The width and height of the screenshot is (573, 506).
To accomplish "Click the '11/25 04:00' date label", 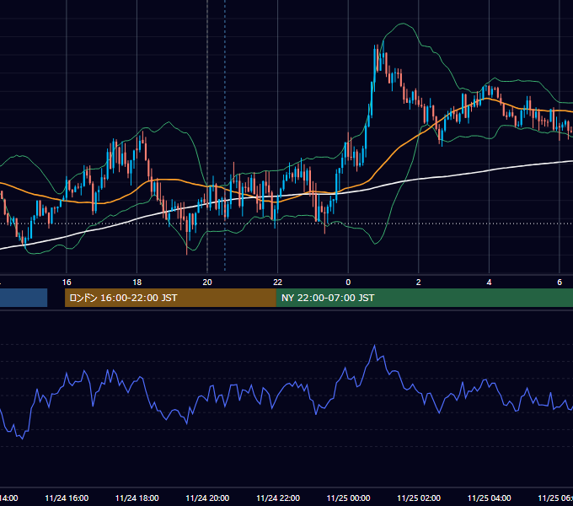I will click(490, 498).
